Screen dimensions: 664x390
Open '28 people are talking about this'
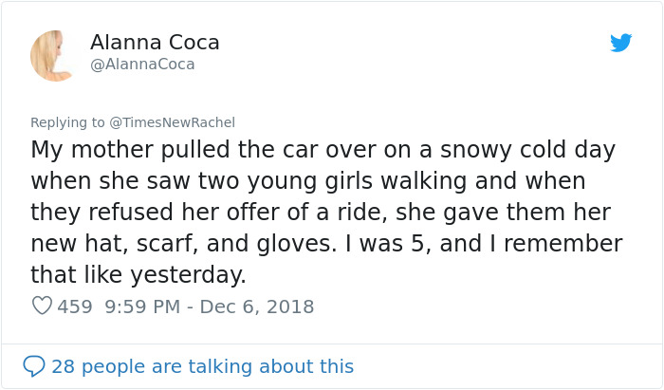click(202, 366)
